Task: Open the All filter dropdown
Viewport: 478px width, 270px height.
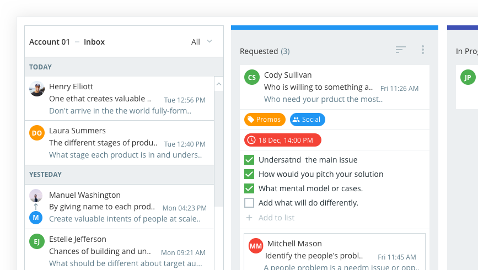Action: [202, 42]
